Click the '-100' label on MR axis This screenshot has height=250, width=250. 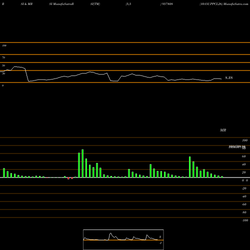click(245, 220)
